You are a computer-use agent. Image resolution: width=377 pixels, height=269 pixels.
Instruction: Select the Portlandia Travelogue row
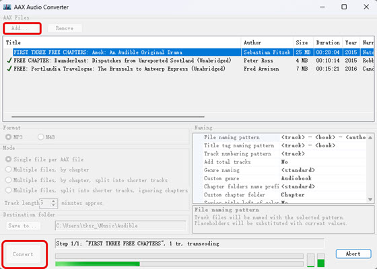pos(189,69)
